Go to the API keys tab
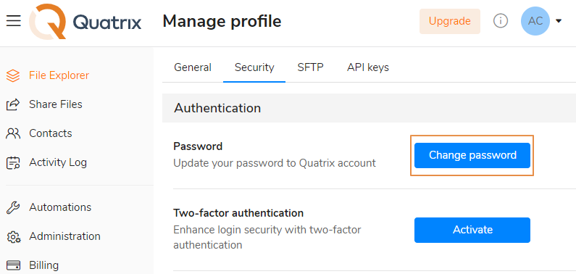The image size is (576, 274). (368, 67)
